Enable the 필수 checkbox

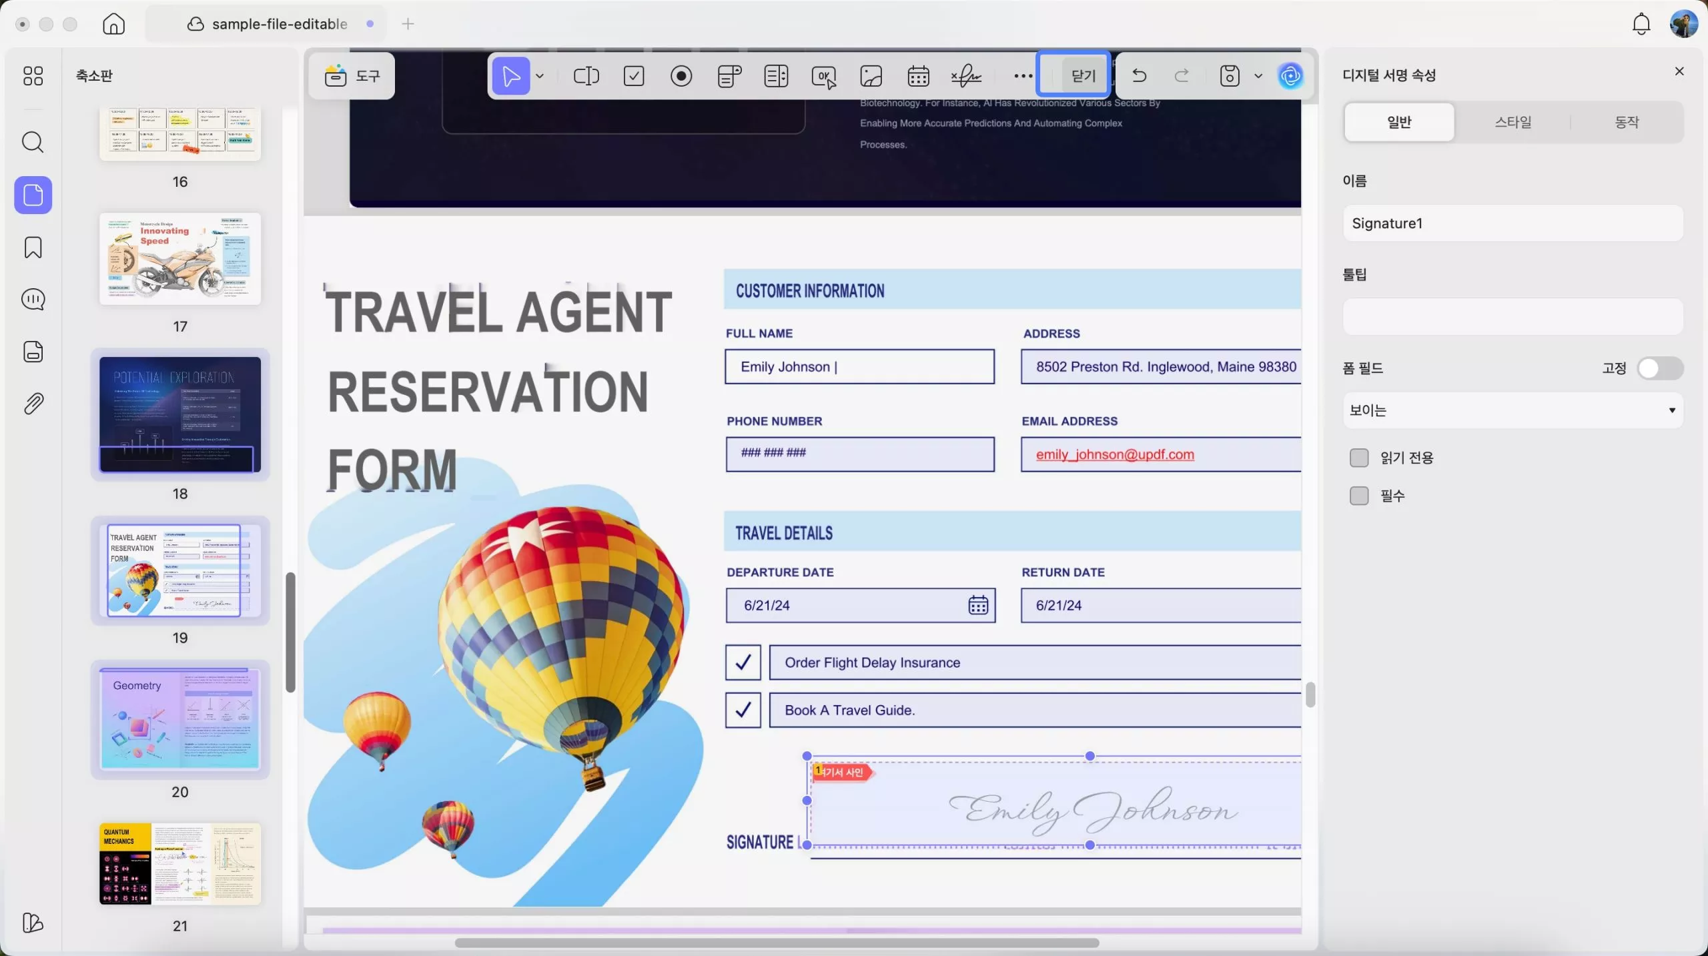point(1358,496)
